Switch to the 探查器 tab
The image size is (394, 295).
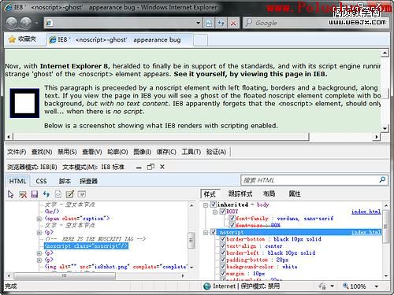pos(88,181)
